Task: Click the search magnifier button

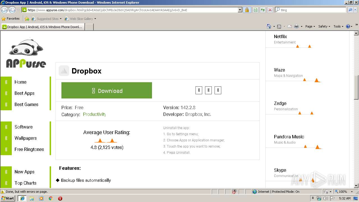Action: [350, 10]
